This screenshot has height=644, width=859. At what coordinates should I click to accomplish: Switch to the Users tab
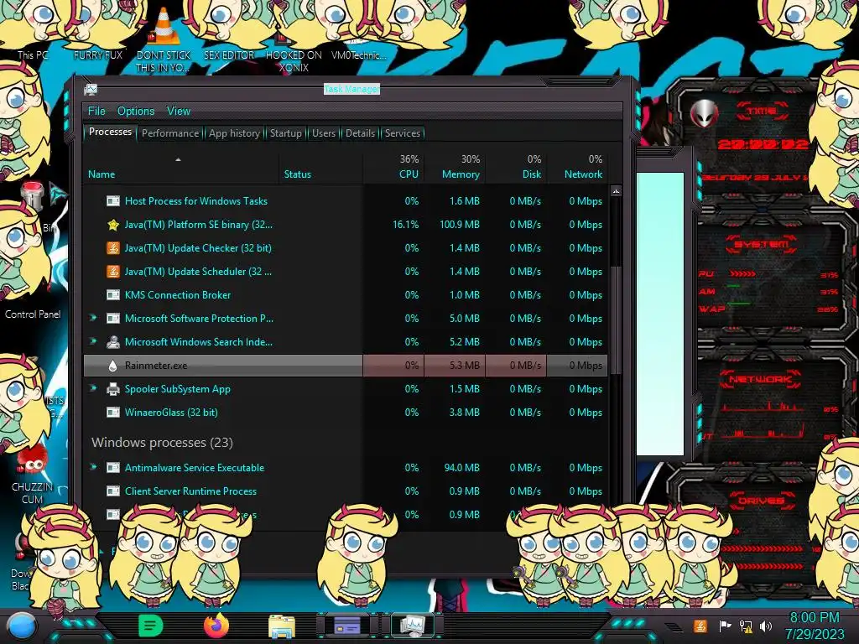(x=324, y=133)
